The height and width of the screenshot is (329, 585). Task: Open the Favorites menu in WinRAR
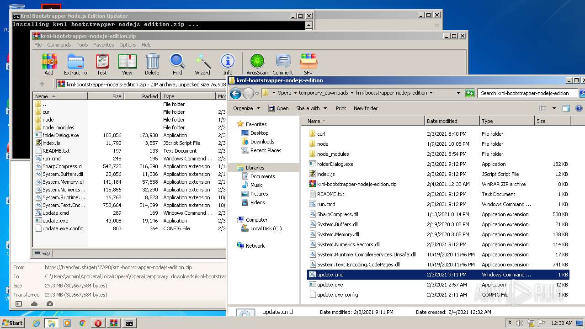(104, 45)
